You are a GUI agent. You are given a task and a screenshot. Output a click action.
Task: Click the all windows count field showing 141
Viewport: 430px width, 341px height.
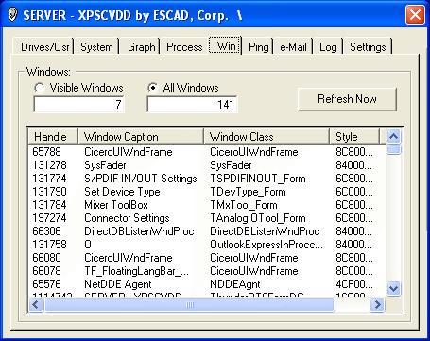[x=192, y=104]
